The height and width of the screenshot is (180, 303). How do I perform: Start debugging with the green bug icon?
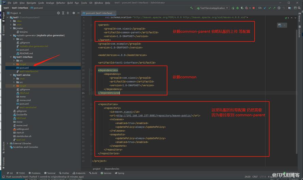tap(238, 8)
